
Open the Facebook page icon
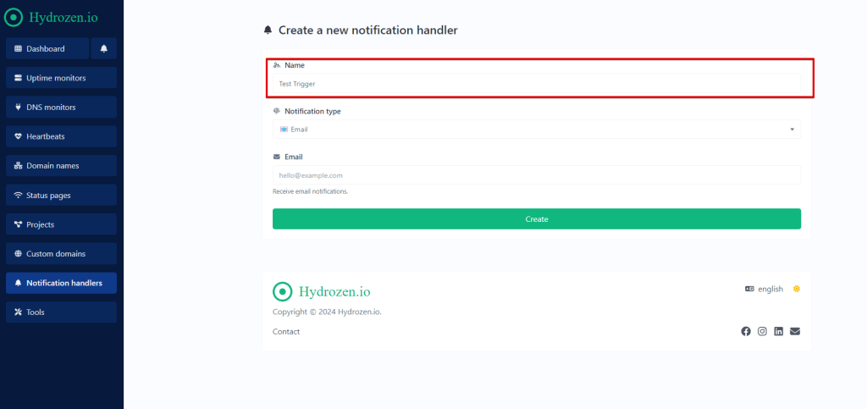click(x=746, y=331)
